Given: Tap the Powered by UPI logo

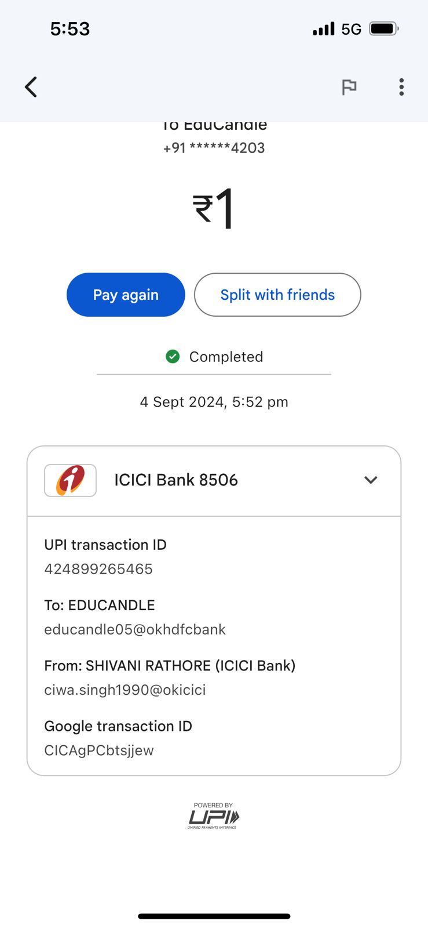Looking at the screenshot, I should [213, 815].
